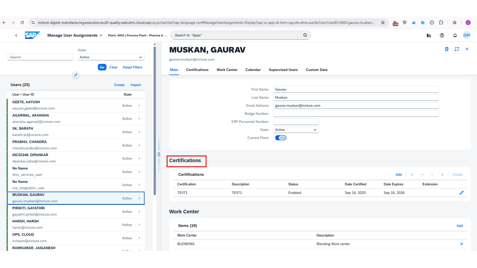The height and width of the screenshot is (268, 477).
Task: Click Adapt Filters link
Action: point(132,67)
